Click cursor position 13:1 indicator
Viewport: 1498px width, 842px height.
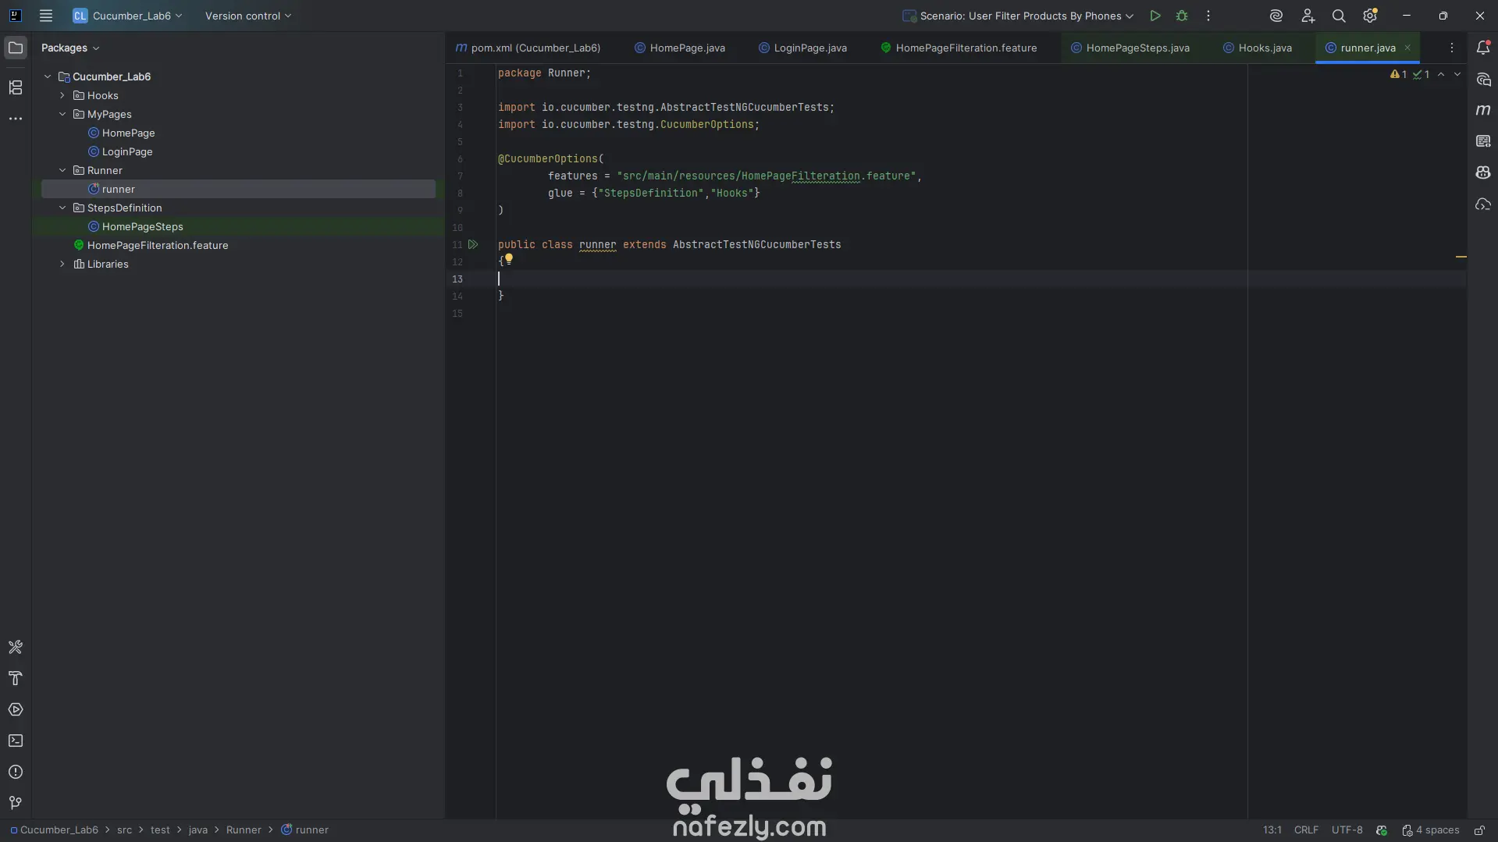tap(1272, 830)
